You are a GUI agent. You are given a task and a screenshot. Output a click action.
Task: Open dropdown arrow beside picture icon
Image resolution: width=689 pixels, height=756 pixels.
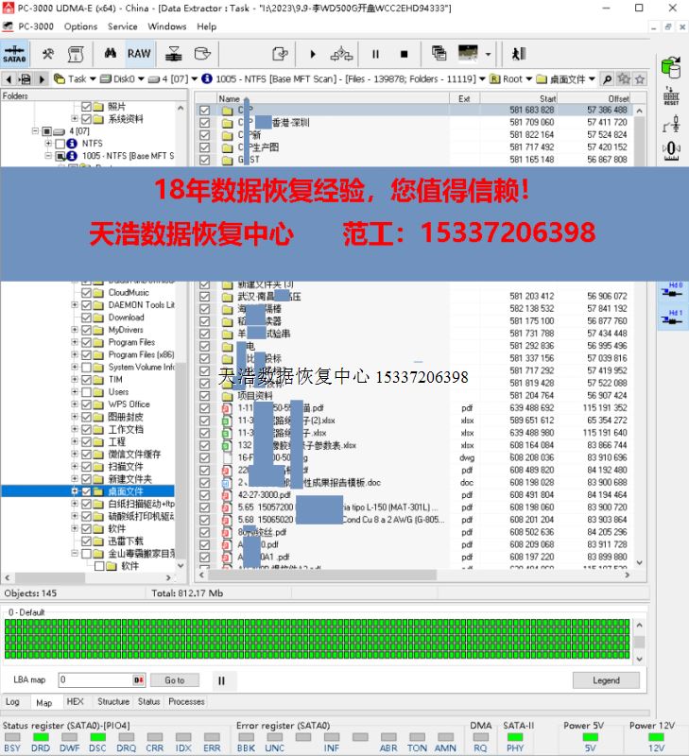tap(488, 54)
